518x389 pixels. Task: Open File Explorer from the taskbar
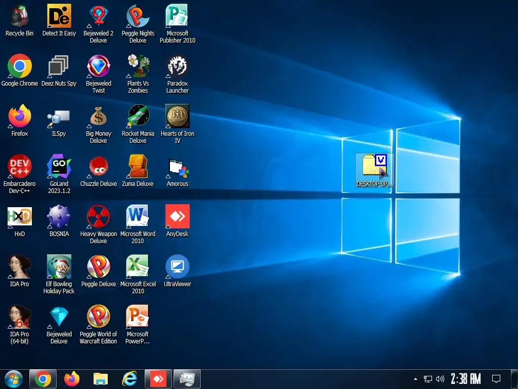[101, 379]
